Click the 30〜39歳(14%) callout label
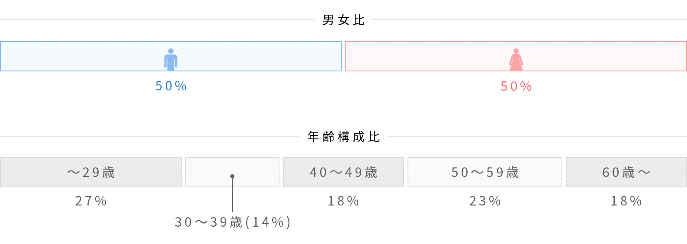This screenshot has height=244, width=687. click(x=232, y=222)
